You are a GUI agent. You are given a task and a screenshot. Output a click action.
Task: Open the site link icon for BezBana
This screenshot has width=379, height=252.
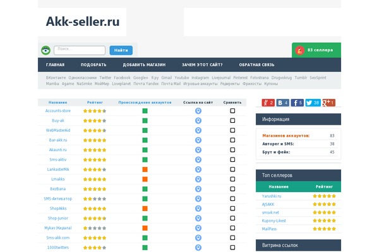[x=198, y=189]
